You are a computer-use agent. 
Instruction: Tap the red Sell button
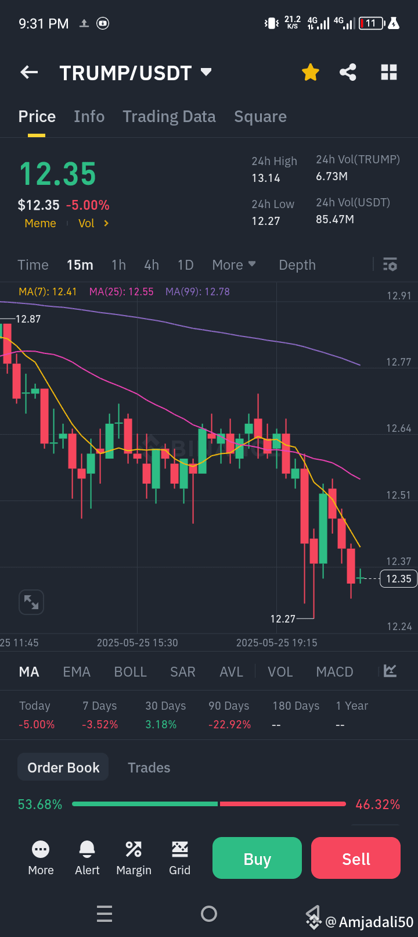point(356,858)
